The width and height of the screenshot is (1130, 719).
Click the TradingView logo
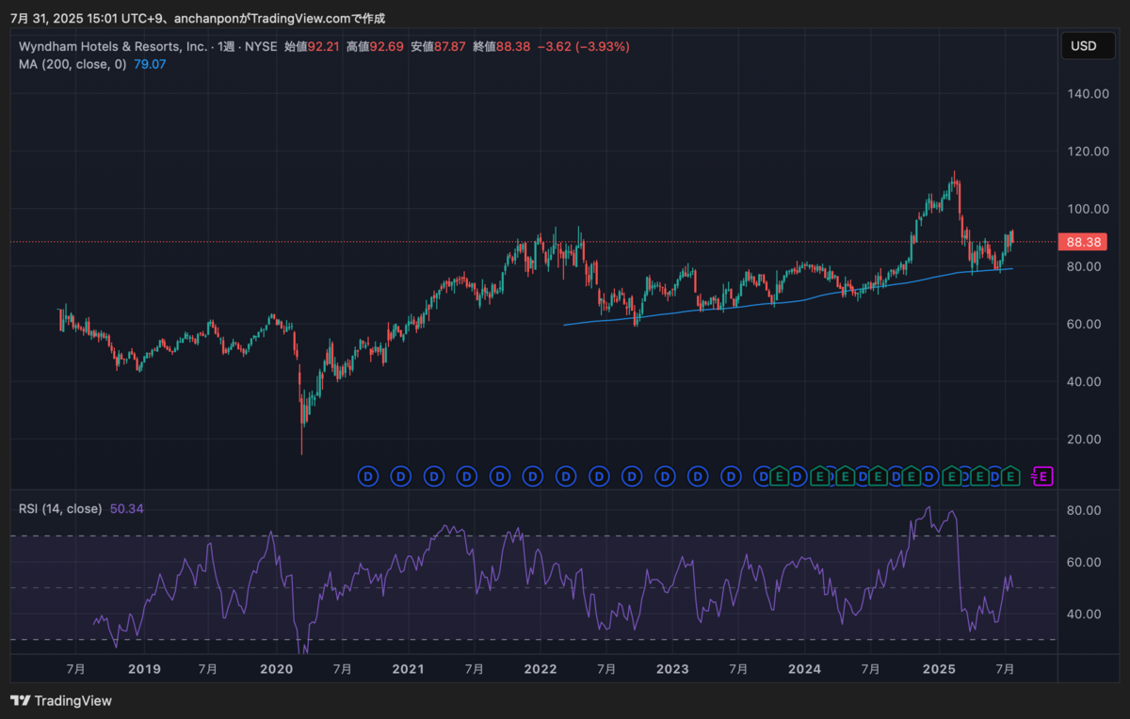coord(61,701)
